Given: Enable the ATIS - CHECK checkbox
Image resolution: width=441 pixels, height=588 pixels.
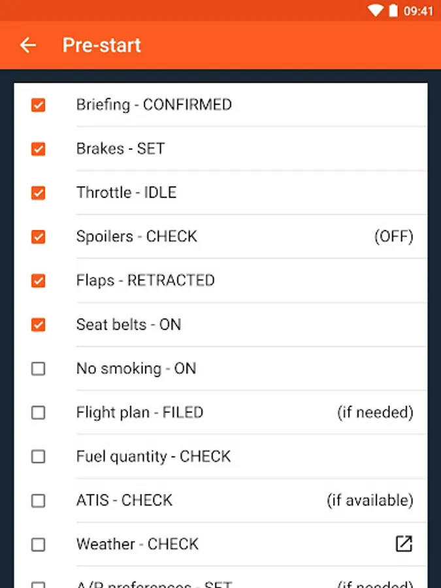Looking at the screenshot, I should [x=39, y=500].
